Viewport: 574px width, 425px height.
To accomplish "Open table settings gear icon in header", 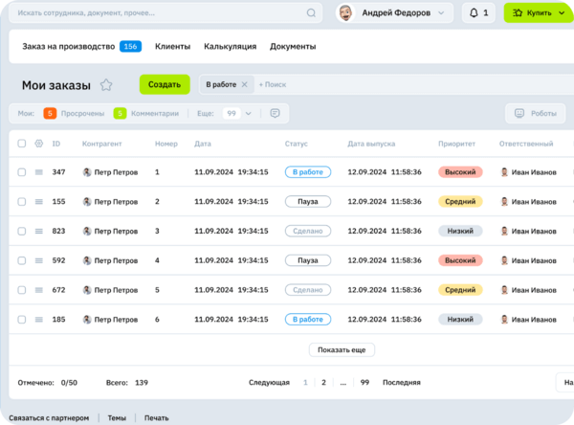I will point(39,144).
